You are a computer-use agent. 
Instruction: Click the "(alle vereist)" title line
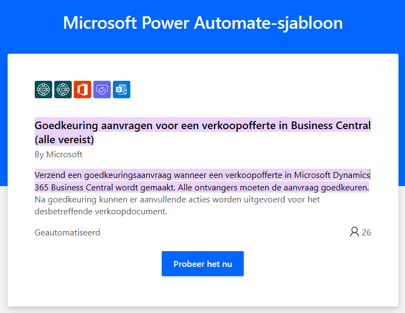[64, 139]
